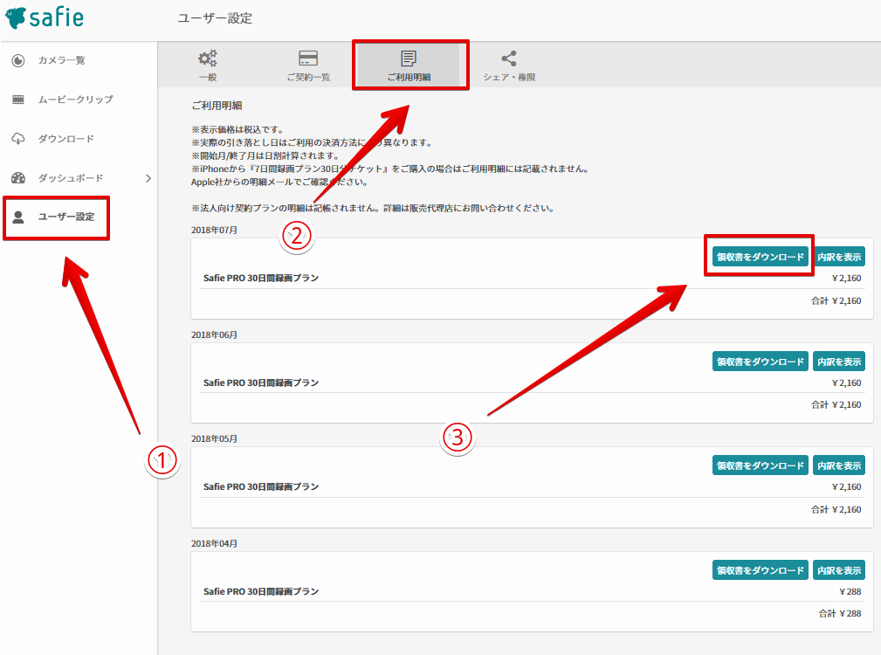Click the 2018年05月 month label
This screenshot has width=881, height=655.
[x=214, y=438]
